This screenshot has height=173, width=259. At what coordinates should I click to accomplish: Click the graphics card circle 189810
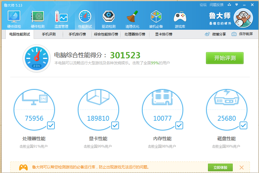98,110
